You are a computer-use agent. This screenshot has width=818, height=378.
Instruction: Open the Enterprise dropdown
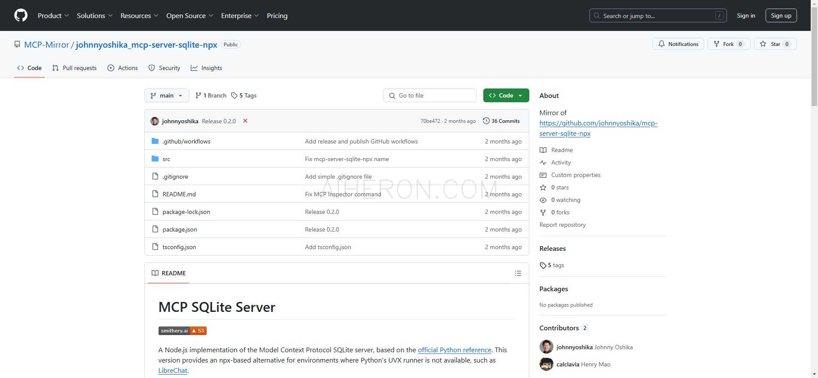pyautogui.click(x=240, y=15)
